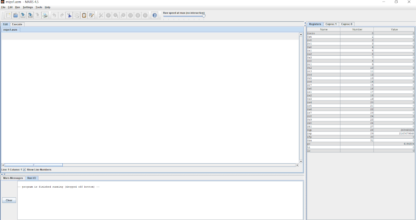Save the current file using the toolbar

23,15
